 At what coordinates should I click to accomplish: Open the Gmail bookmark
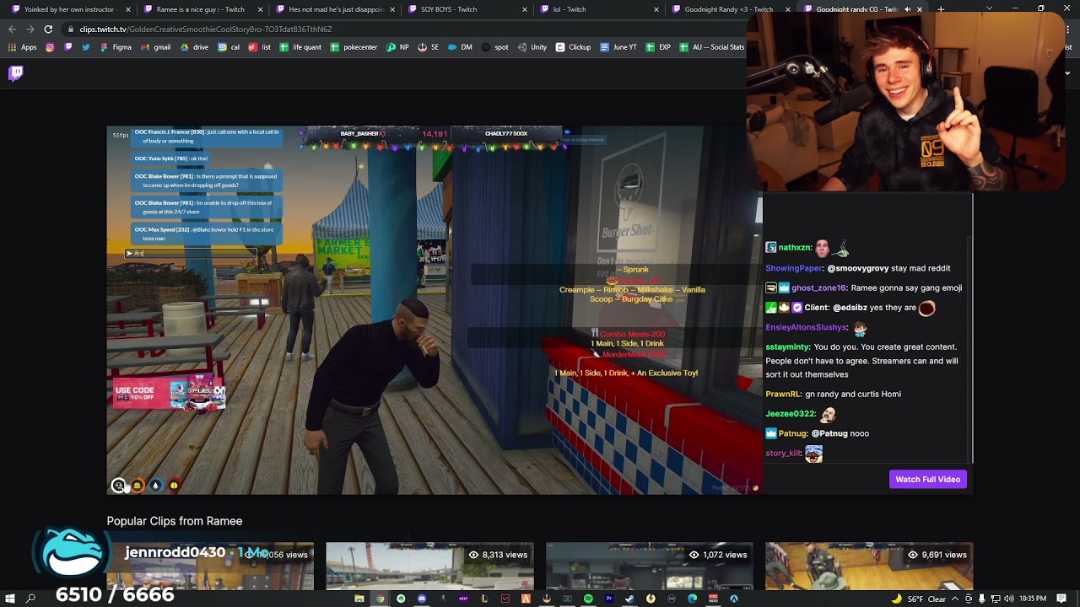155,47
